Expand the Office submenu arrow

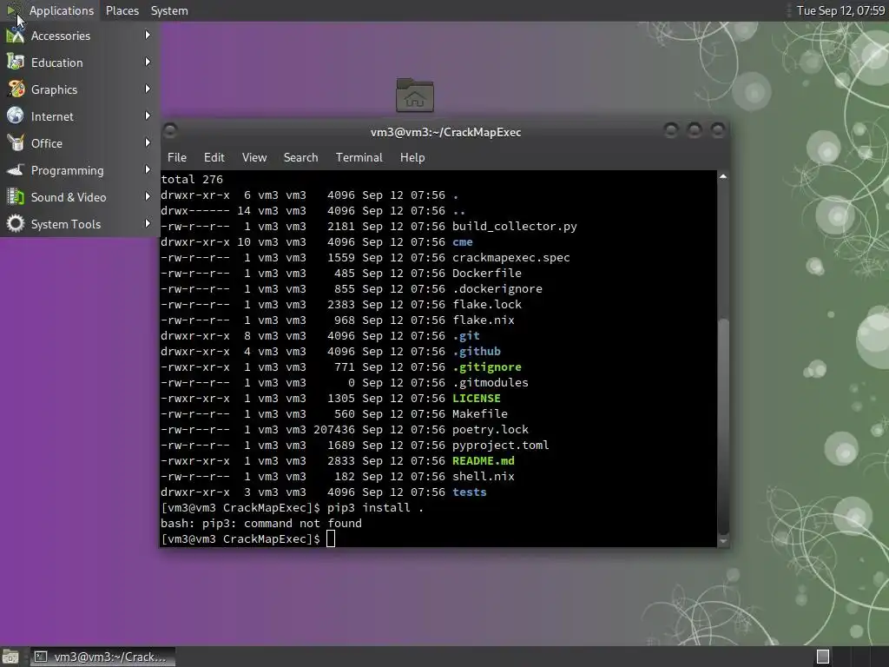[x=148, y=143]
